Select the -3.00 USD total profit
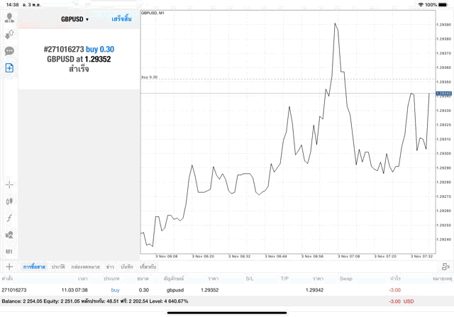 point(402,301)
